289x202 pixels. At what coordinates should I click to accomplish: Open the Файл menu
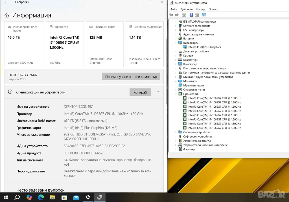(174, 9)
